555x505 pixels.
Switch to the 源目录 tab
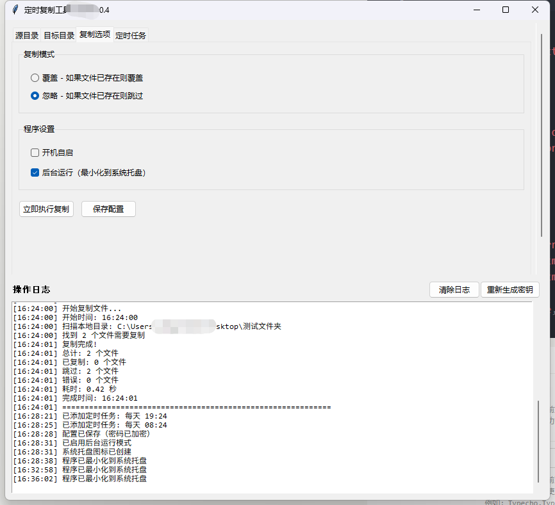tap(27, 36)
